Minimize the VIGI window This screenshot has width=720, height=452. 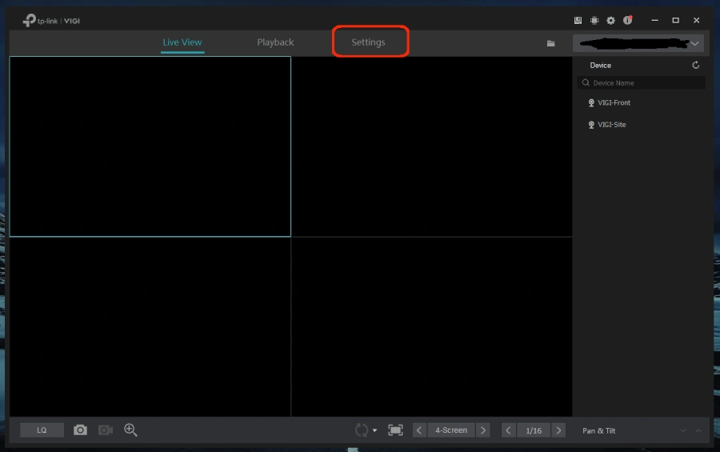tap(654, 20)
